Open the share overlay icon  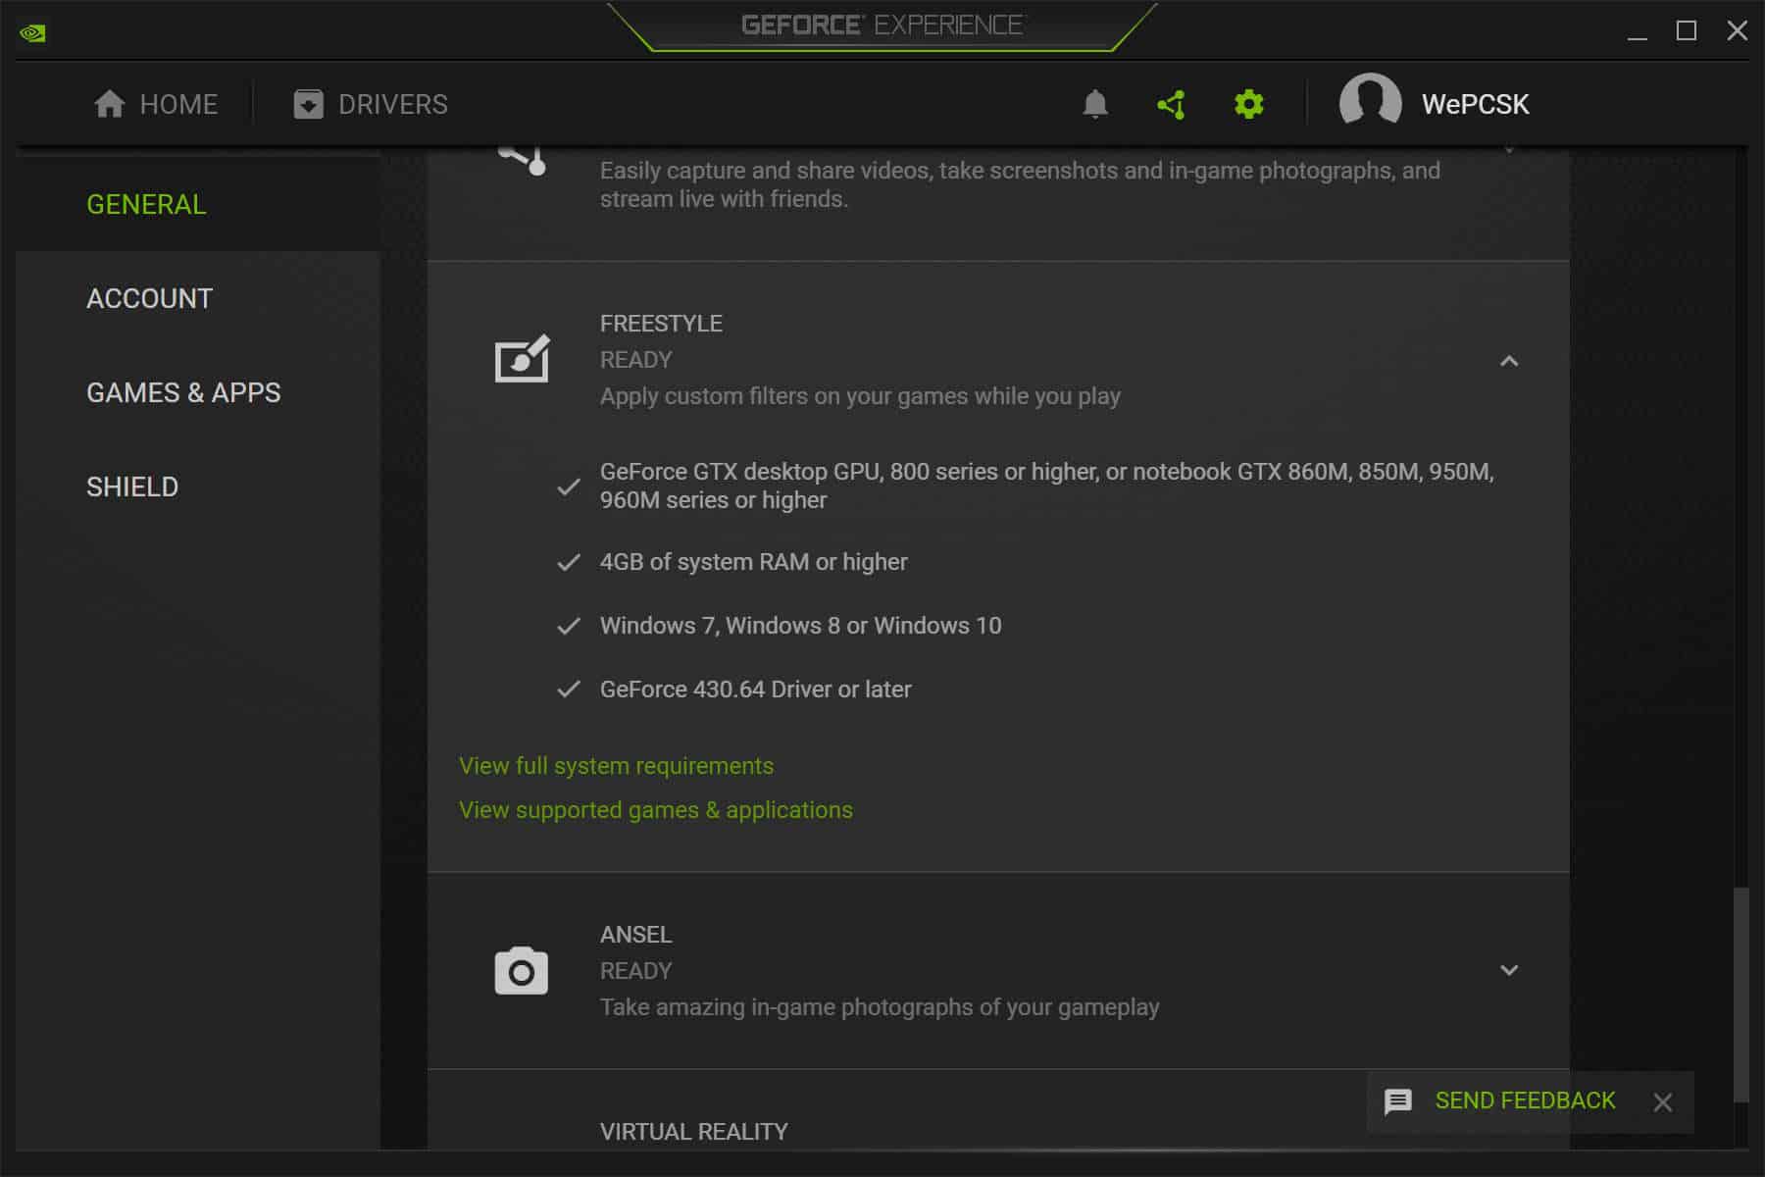pyautogui.click(x=1171, y=104)
